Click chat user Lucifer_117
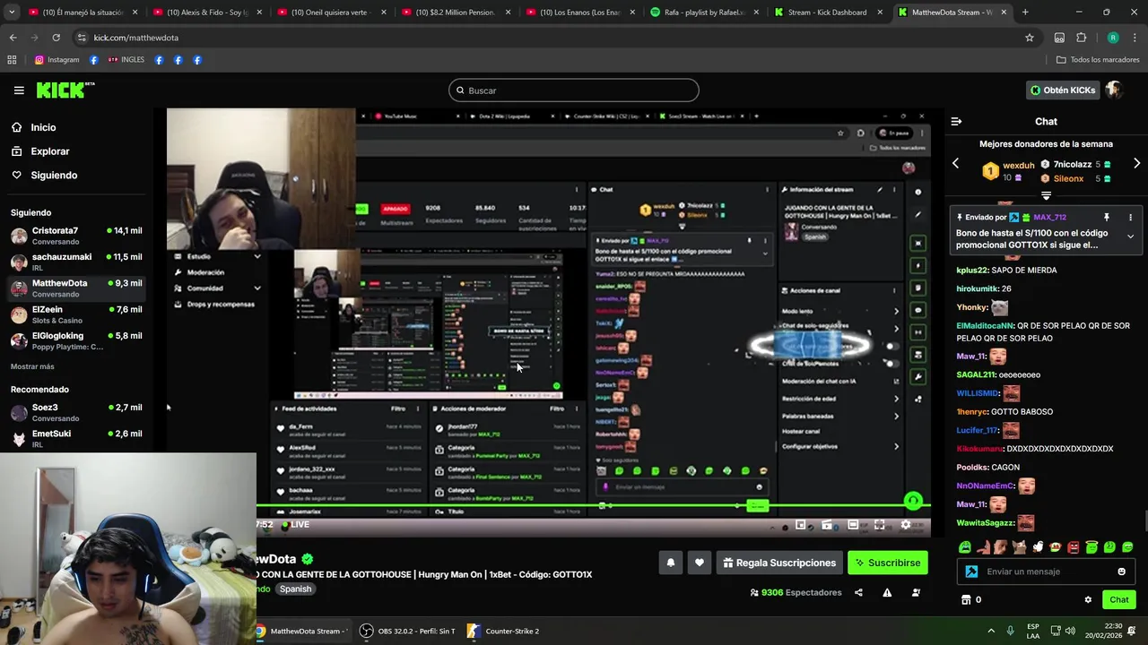The width and height of the screenshot is (1148, 645). (x=978, y=430)
